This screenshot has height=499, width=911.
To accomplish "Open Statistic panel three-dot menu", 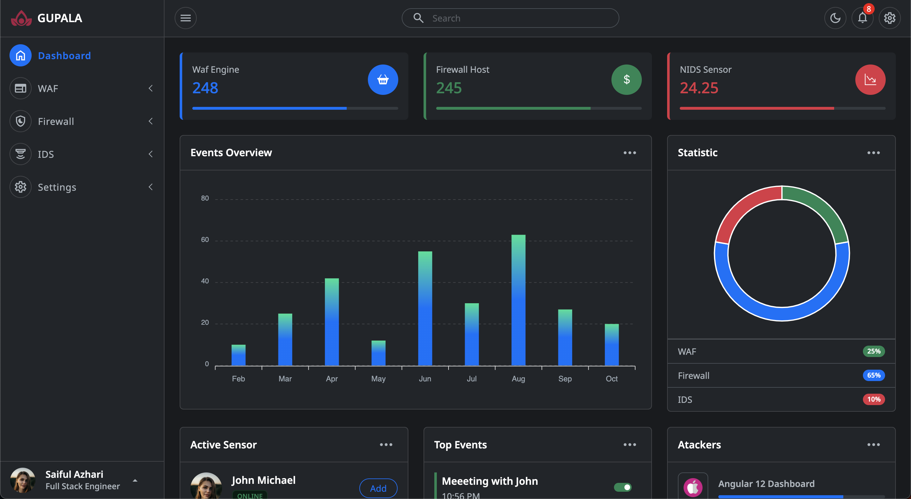I will click(873, 153).
